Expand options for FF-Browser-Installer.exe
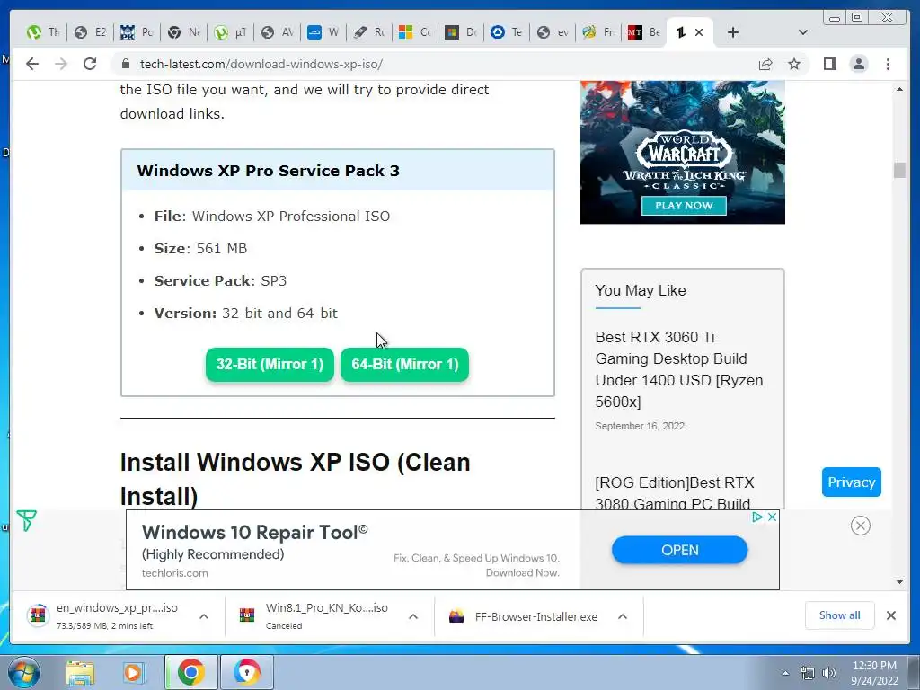The image size is (920, 690). point(623,616)
